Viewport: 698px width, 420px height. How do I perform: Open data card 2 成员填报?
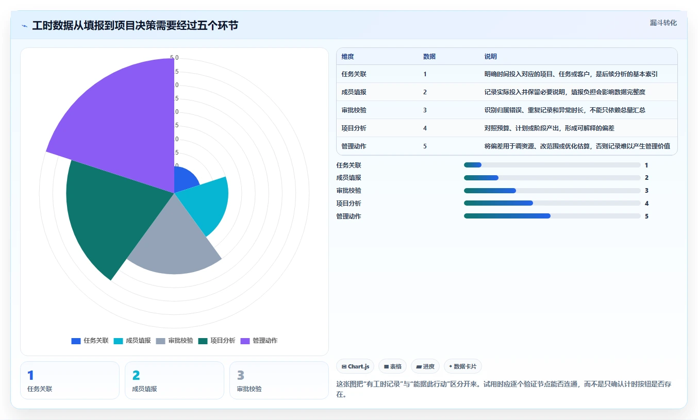coord(174,380)
